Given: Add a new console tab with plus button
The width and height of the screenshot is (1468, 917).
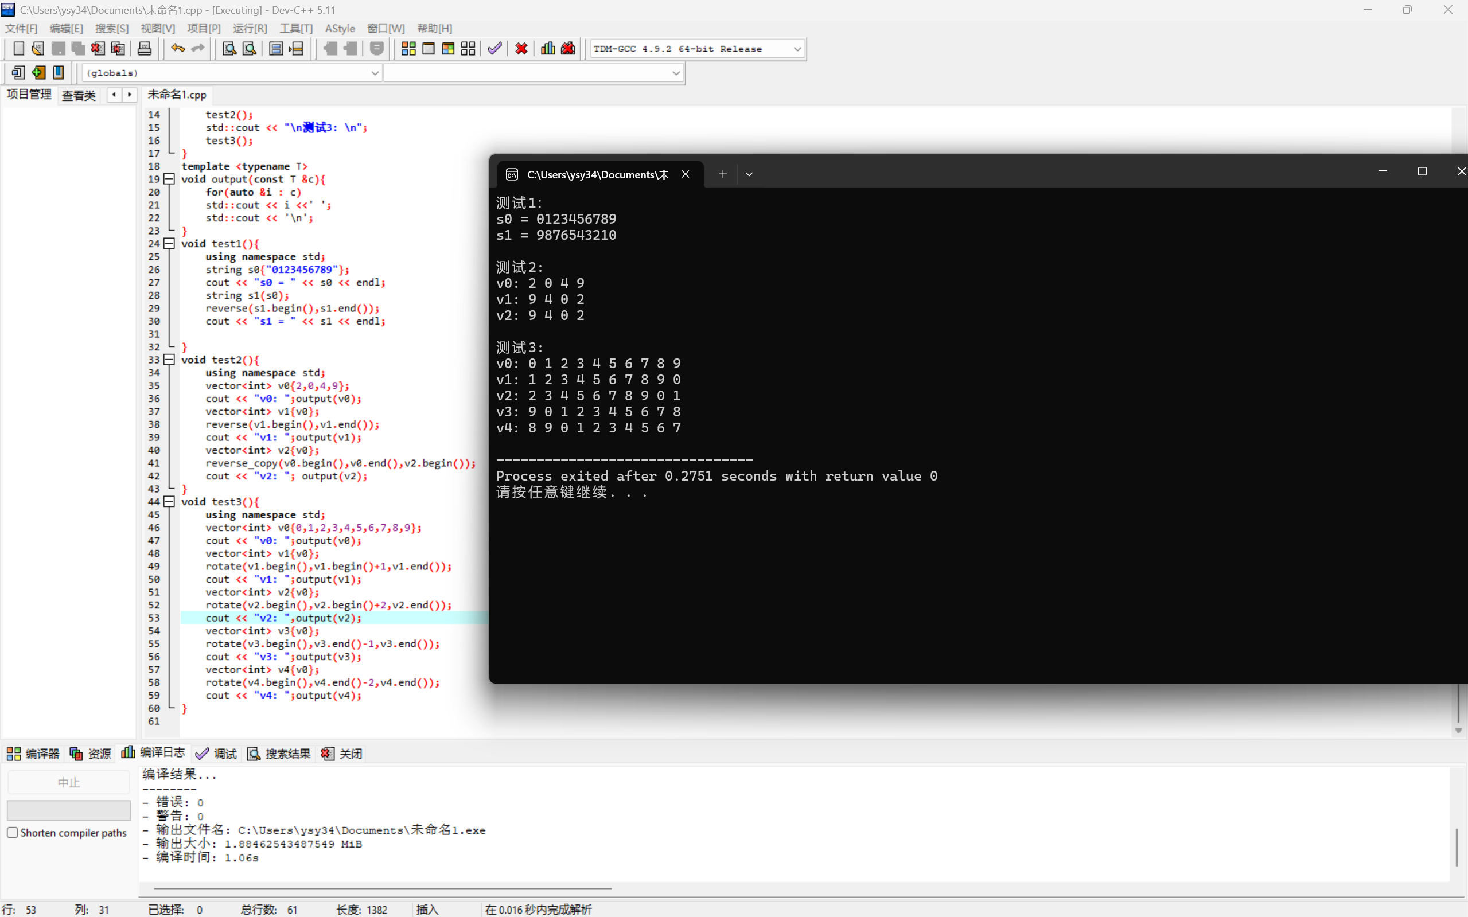Looking at the screenshot, I should coord(722,175).
